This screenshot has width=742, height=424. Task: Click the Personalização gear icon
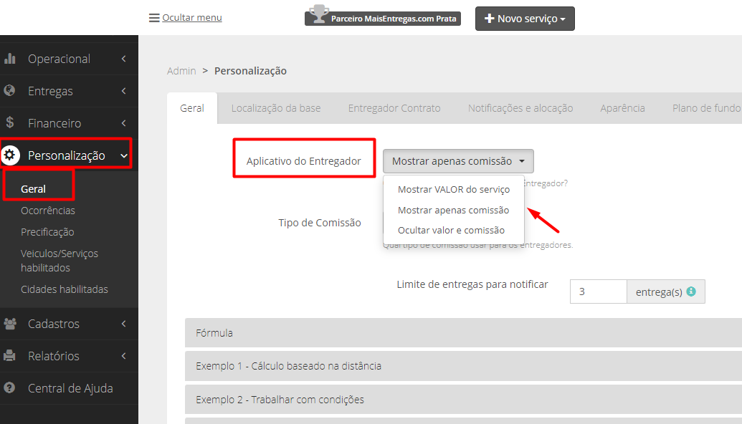(10, 155)
